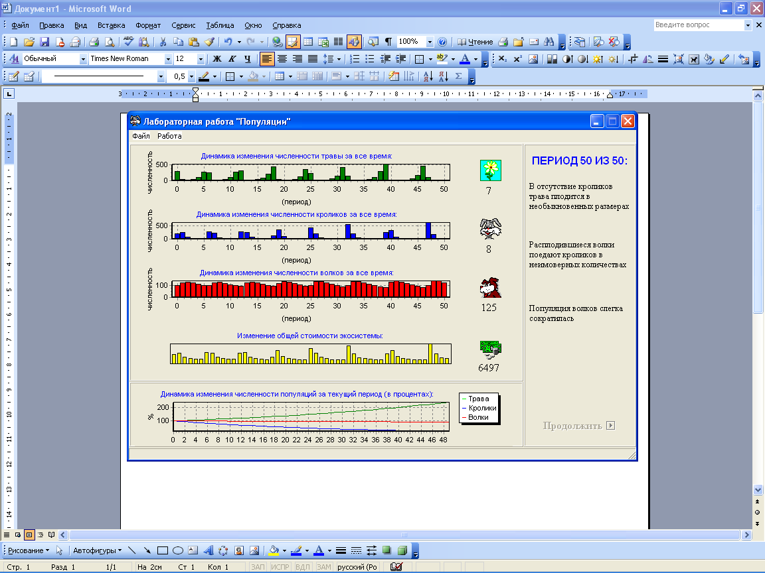
Task: Click the Save floppy disk icon
Action: click(x=44, y=42)
